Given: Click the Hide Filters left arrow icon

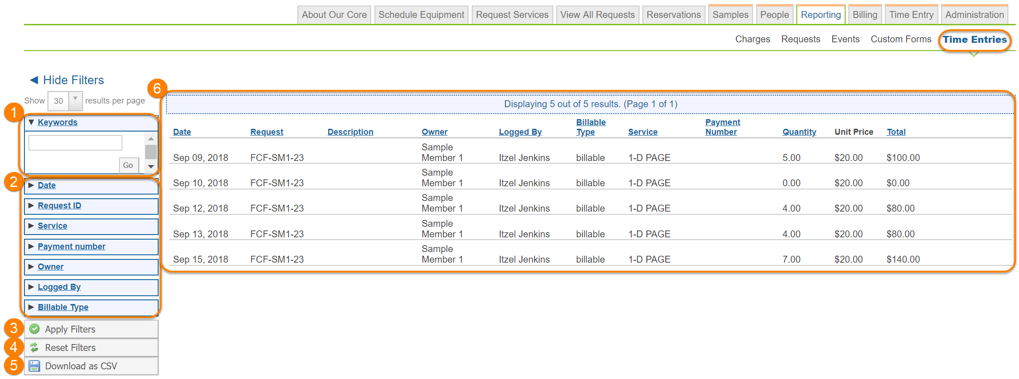Looking at the screenshot, I should (x=34, y=80).
